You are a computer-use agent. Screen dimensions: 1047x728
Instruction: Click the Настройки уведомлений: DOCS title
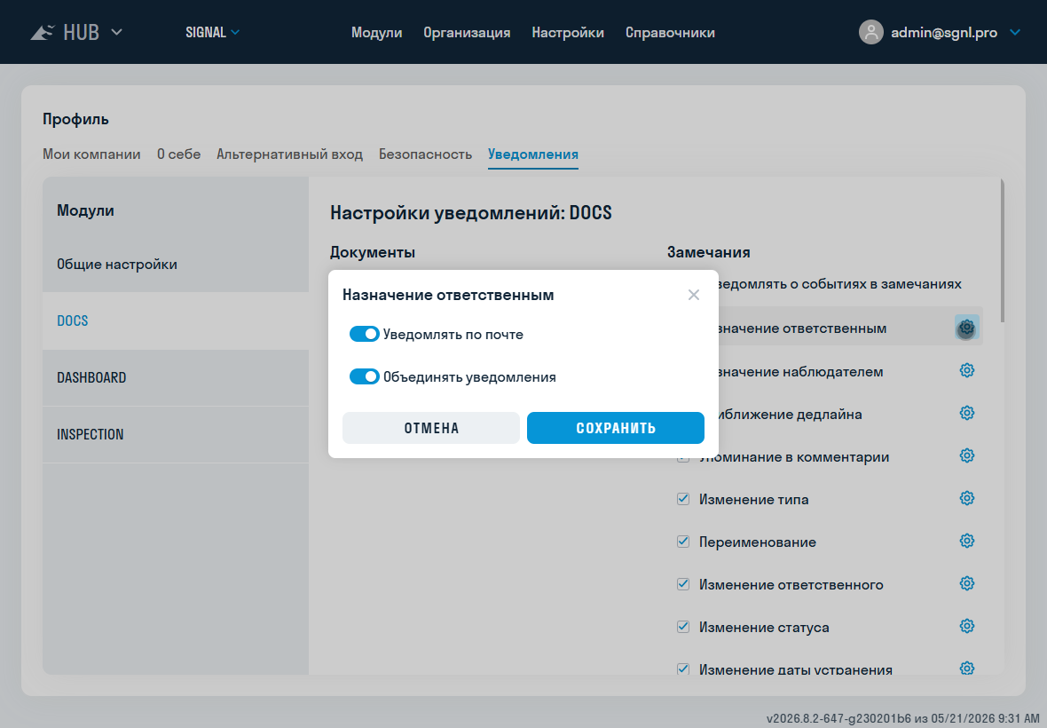pyautogui.click(x=471, y=213)
